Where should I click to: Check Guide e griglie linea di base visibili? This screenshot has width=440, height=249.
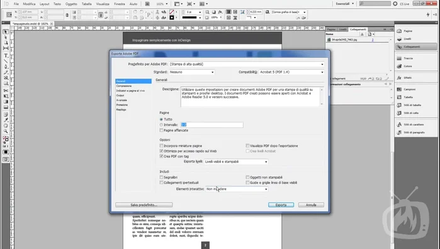coord(247,183)
